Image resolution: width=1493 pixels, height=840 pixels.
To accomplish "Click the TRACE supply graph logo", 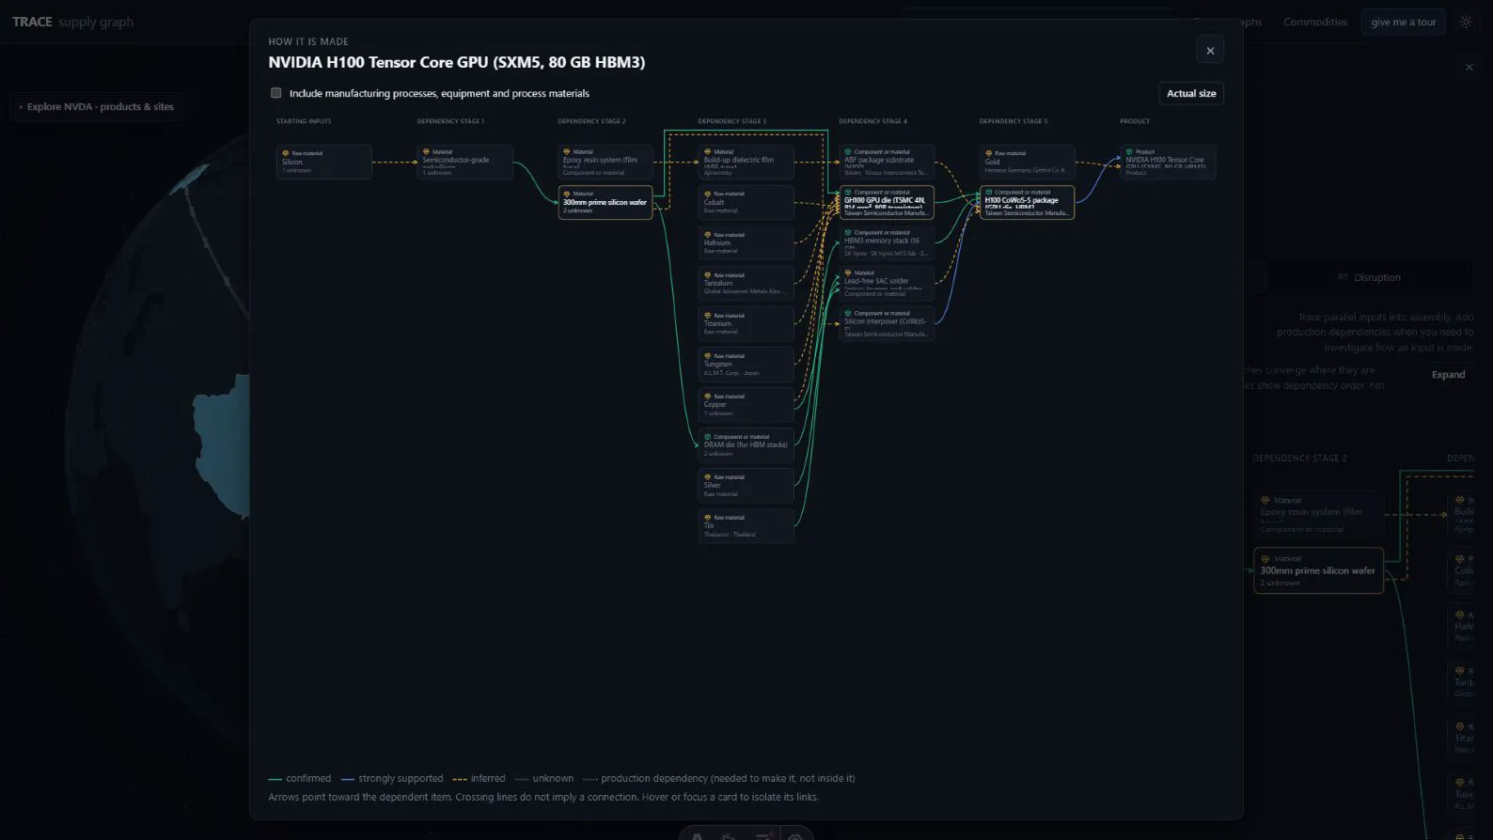I will [72, 22].
